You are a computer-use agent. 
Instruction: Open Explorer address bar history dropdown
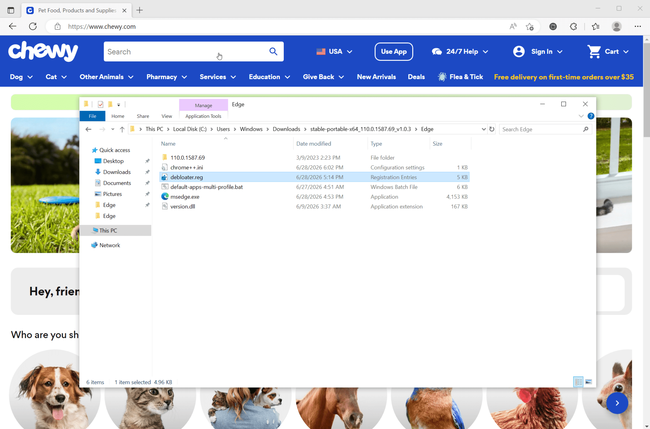pos(483,129)
